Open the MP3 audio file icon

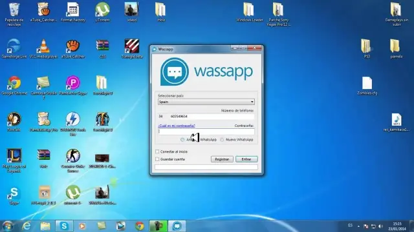[x=397, y=122]
